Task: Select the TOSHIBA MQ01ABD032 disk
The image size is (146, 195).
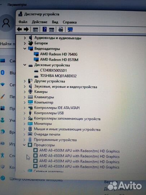Action: [58, 76]
